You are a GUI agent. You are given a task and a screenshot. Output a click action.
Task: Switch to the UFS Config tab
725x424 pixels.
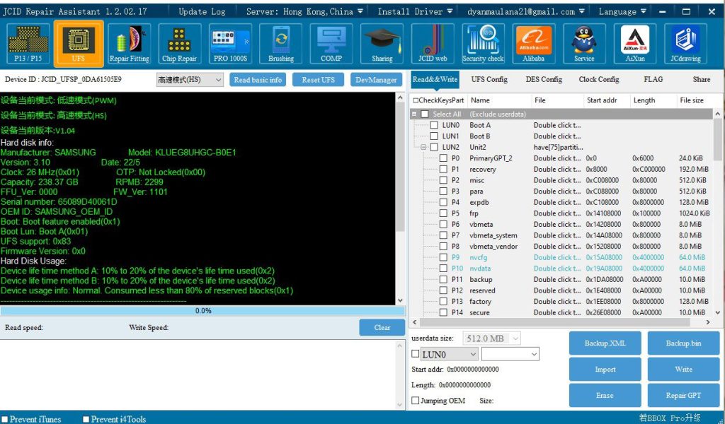pyautogui.click(x=489, y=80)
